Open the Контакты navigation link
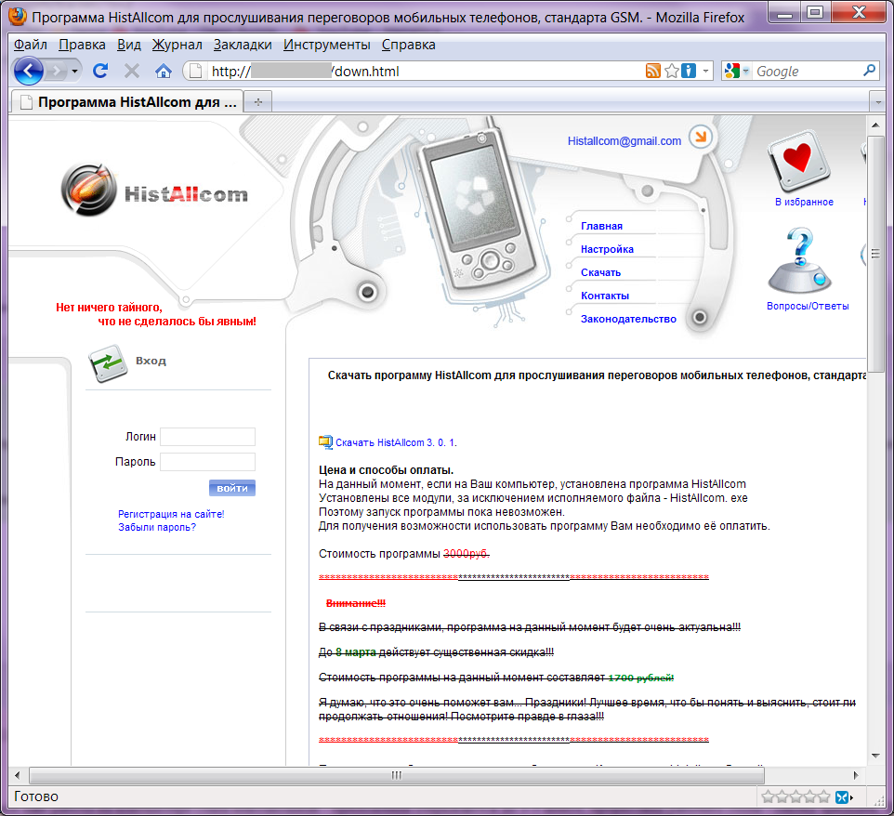 (x=605, y=296)
